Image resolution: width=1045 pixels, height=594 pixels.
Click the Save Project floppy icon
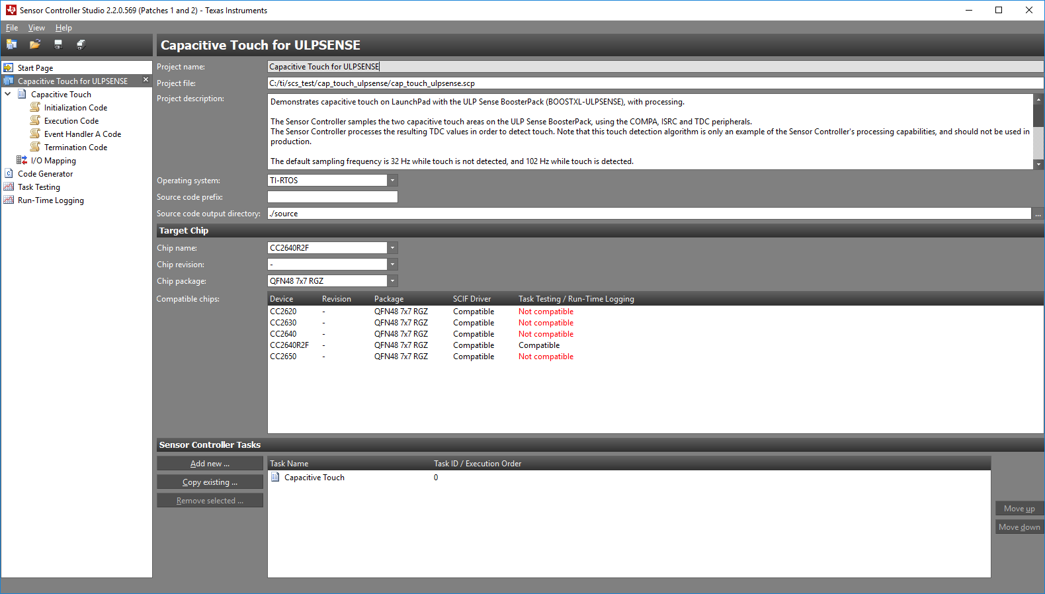(x=58, y=44)
